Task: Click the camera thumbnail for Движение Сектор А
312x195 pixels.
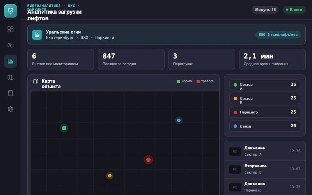Action: 235,151
